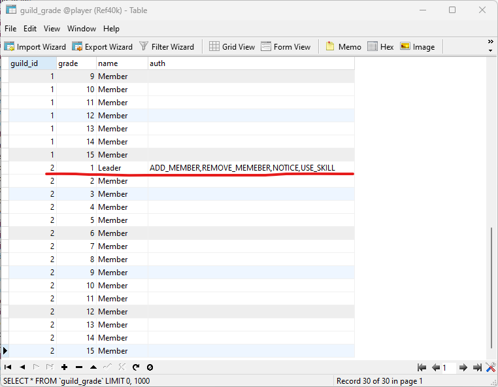Image resolution: width=498 pixels, height=387 pixels.
Task: Click the edit record triangle icon
Action: pyautogui.click(x=93, y=367)
